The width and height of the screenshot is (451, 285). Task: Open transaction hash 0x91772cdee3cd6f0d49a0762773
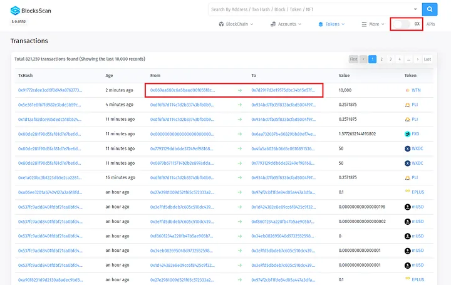pos(50,90)
